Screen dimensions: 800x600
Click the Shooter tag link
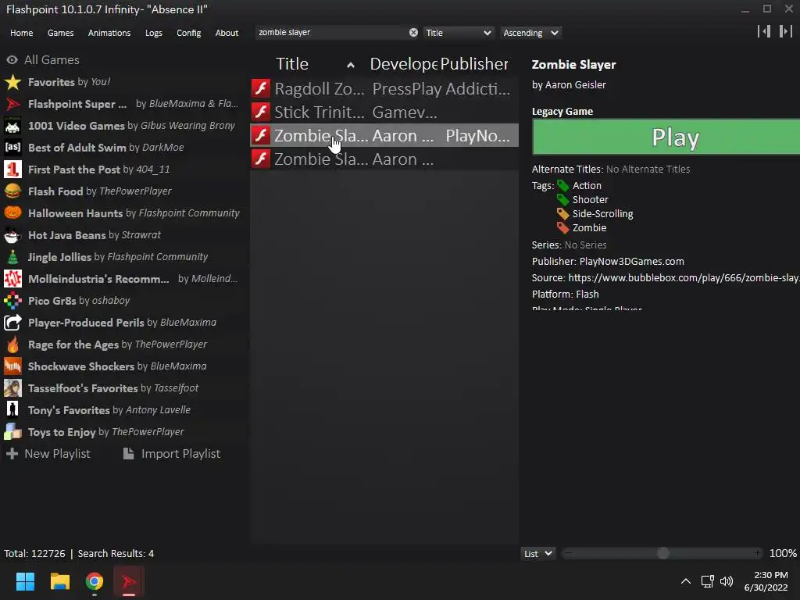pyautogui.click(x=591, y=200)
